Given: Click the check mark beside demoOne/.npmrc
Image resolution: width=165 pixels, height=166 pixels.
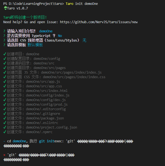Looking at the screenshot, I should pos(5,132).
